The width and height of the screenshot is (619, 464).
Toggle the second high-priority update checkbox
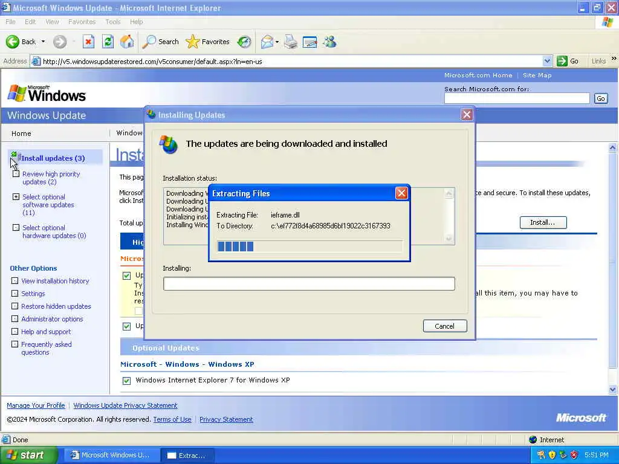[126, 326]
